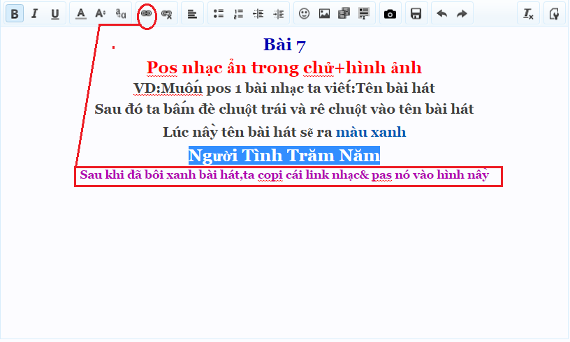Toggle underline formatting
This screenshot has width=570, height=342.
54,14
